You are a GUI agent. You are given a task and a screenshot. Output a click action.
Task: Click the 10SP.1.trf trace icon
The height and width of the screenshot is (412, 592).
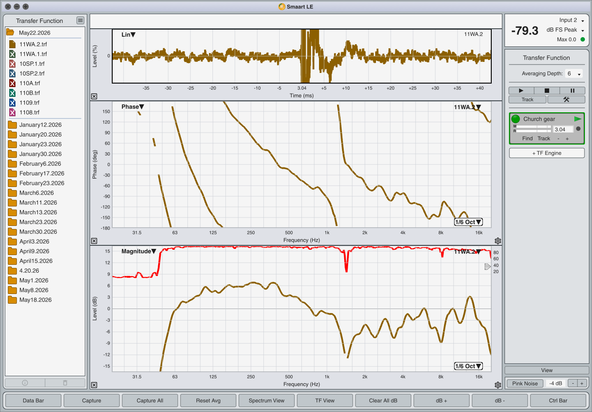tap(12, 64)
